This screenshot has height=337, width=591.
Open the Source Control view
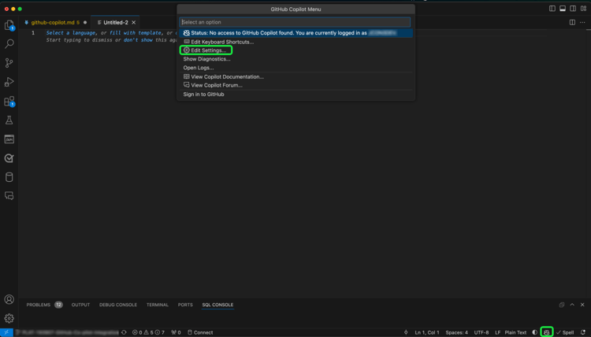coord(9,63)
